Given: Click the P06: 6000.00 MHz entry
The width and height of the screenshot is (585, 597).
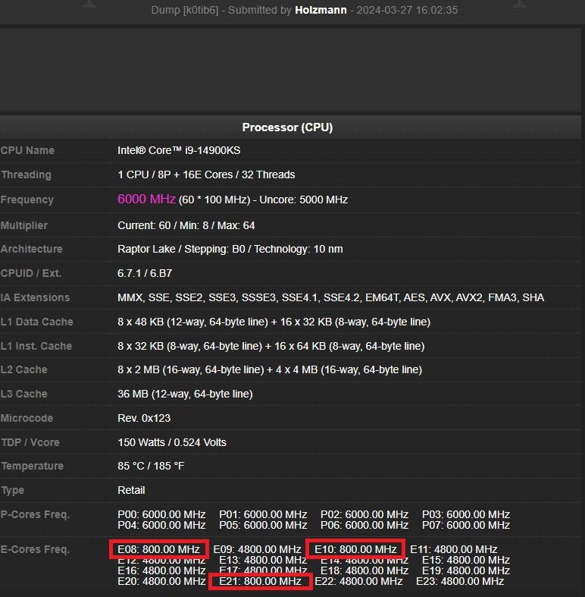Looking at the screenshot, I should pyautogui.click(x=364, y=525).
